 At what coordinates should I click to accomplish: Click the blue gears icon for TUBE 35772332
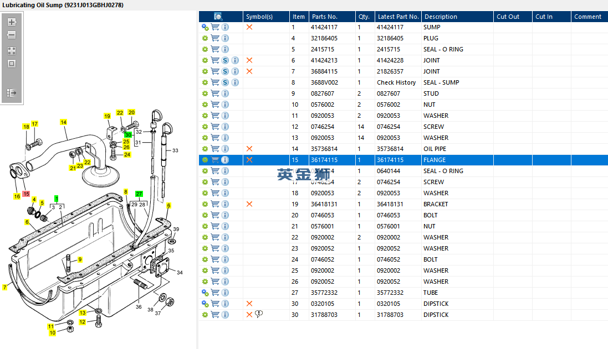[205, 293]
